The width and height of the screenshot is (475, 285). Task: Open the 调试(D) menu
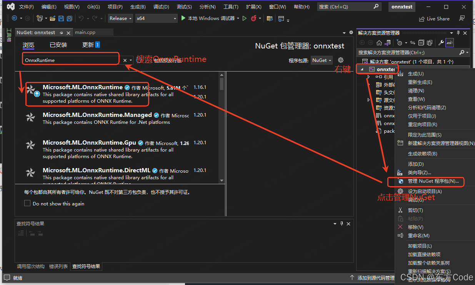click(161, 7)
